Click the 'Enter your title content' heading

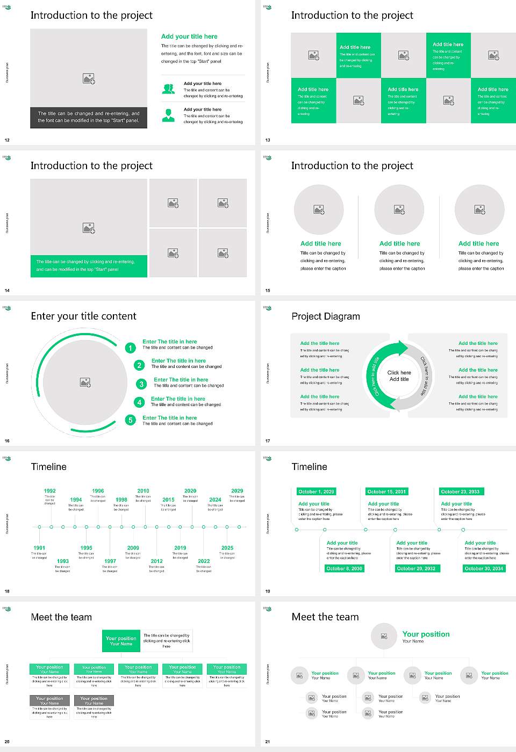pos(83,316)
